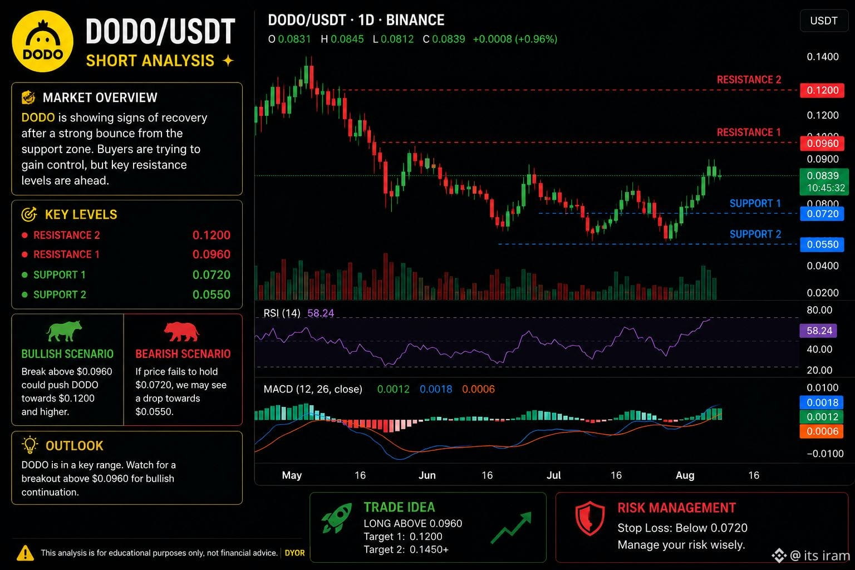Click the green bullet beside SUPPORT 1 in Key Levels
Screen dimensions: 855x570
tap(24, 275)
